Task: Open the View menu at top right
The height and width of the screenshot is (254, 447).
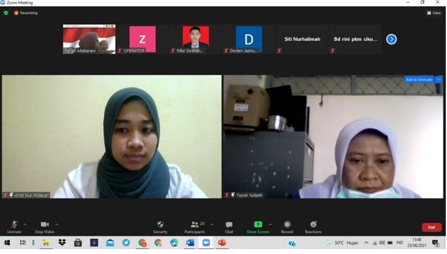Action: [434, 12]
